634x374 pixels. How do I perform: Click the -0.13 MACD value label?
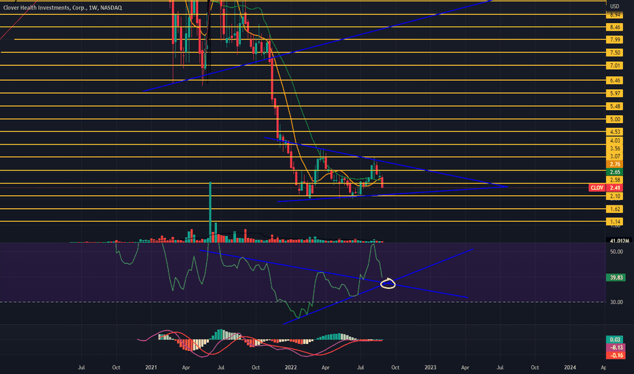click(616, 347)
